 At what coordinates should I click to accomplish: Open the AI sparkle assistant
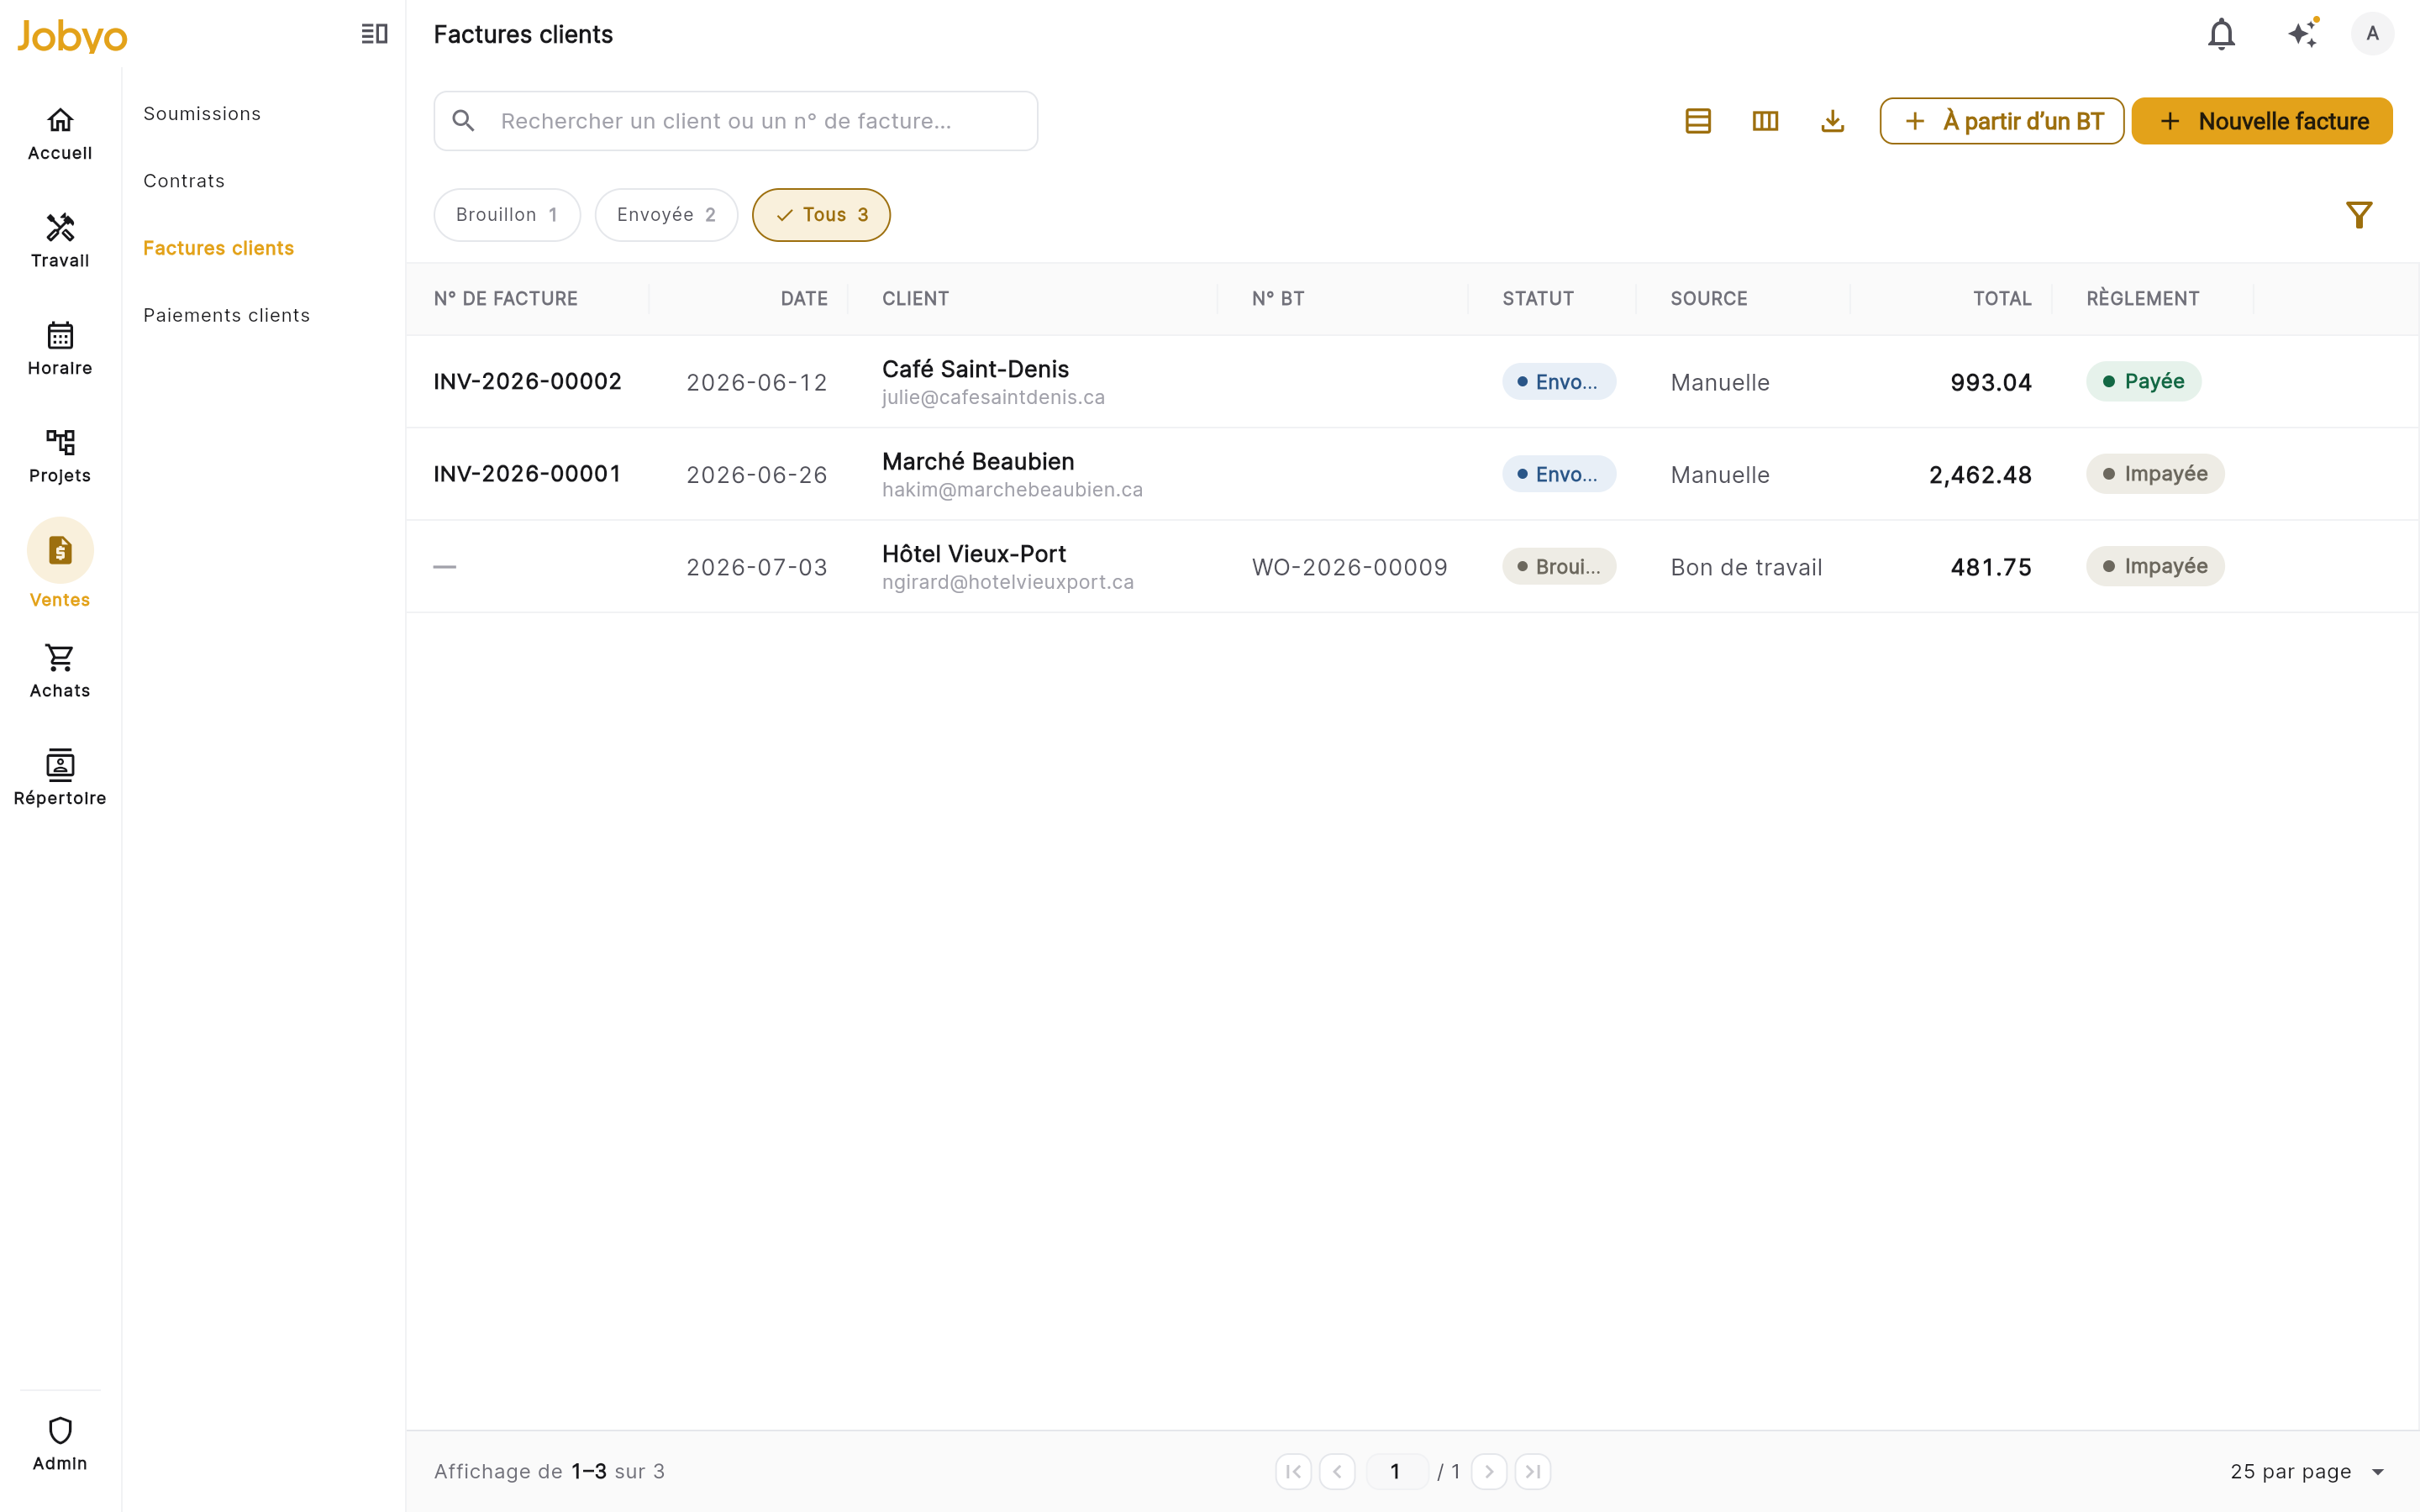pos(2303,34)
